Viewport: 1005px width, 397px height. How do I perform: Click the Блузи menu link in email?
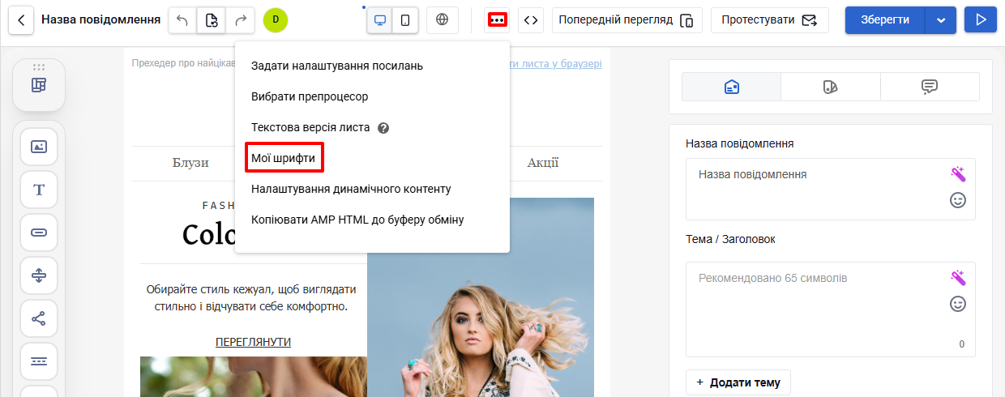tap(190, 163)
